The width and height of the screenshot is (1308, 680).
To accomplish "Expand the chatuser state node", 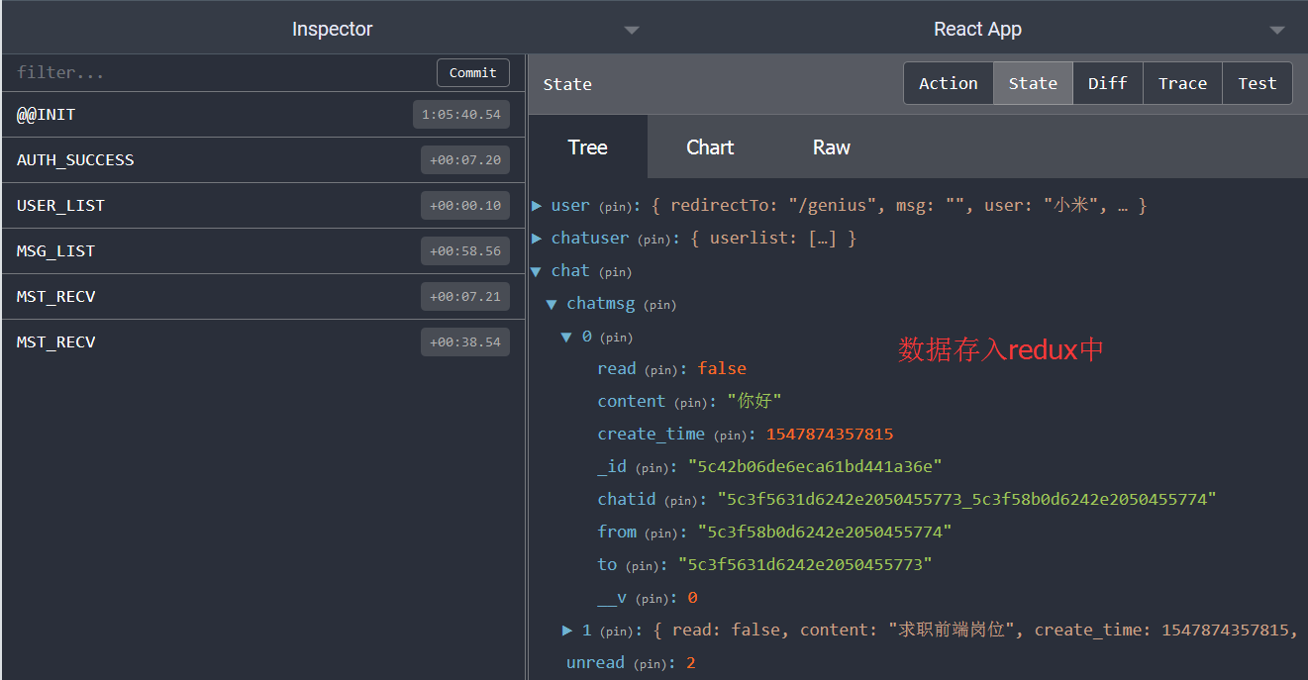I will coord(538,239).
